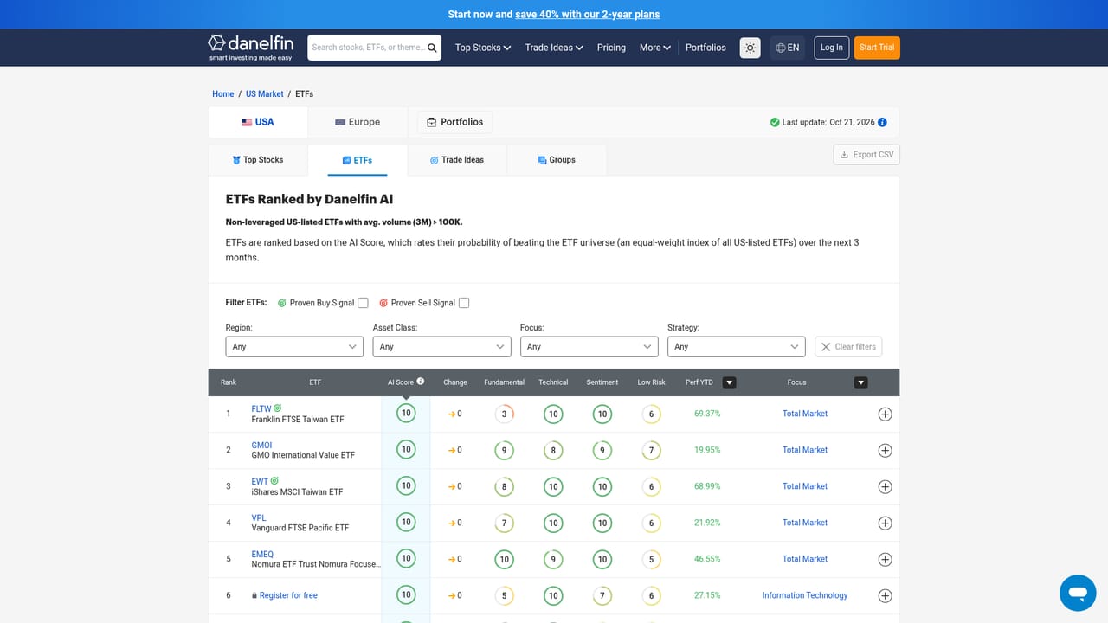Open the EMEQ ticker link

[262, 554]
